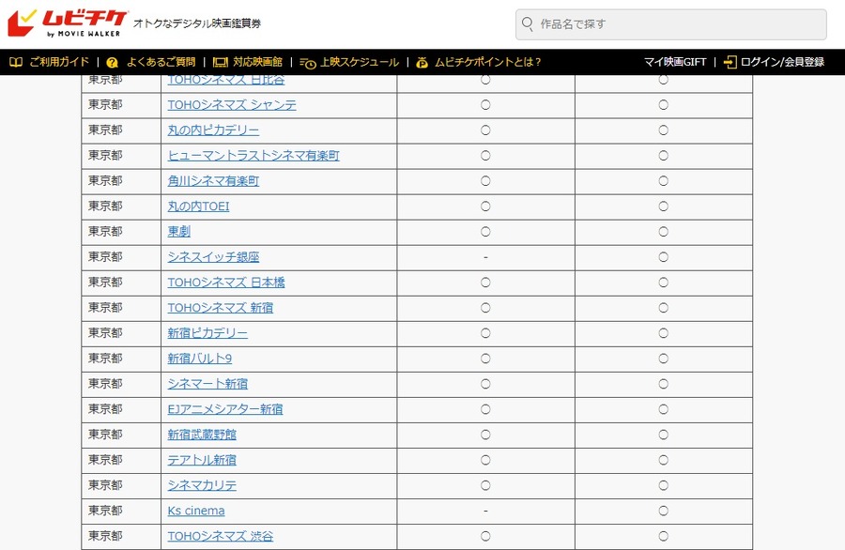Click the book icon beside ご利用ガイド
This screenshot has width=845, height=550.
pyautogui.click(x=16, y=62)
